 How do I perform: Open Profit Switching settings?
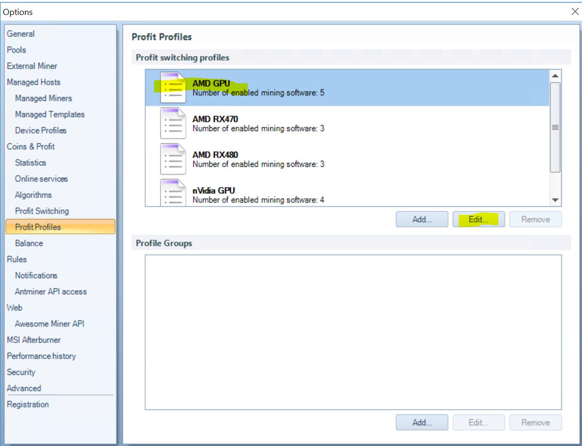(42, 211)
